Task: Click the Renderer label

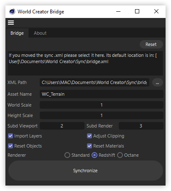Action: (x=17, y=155)
